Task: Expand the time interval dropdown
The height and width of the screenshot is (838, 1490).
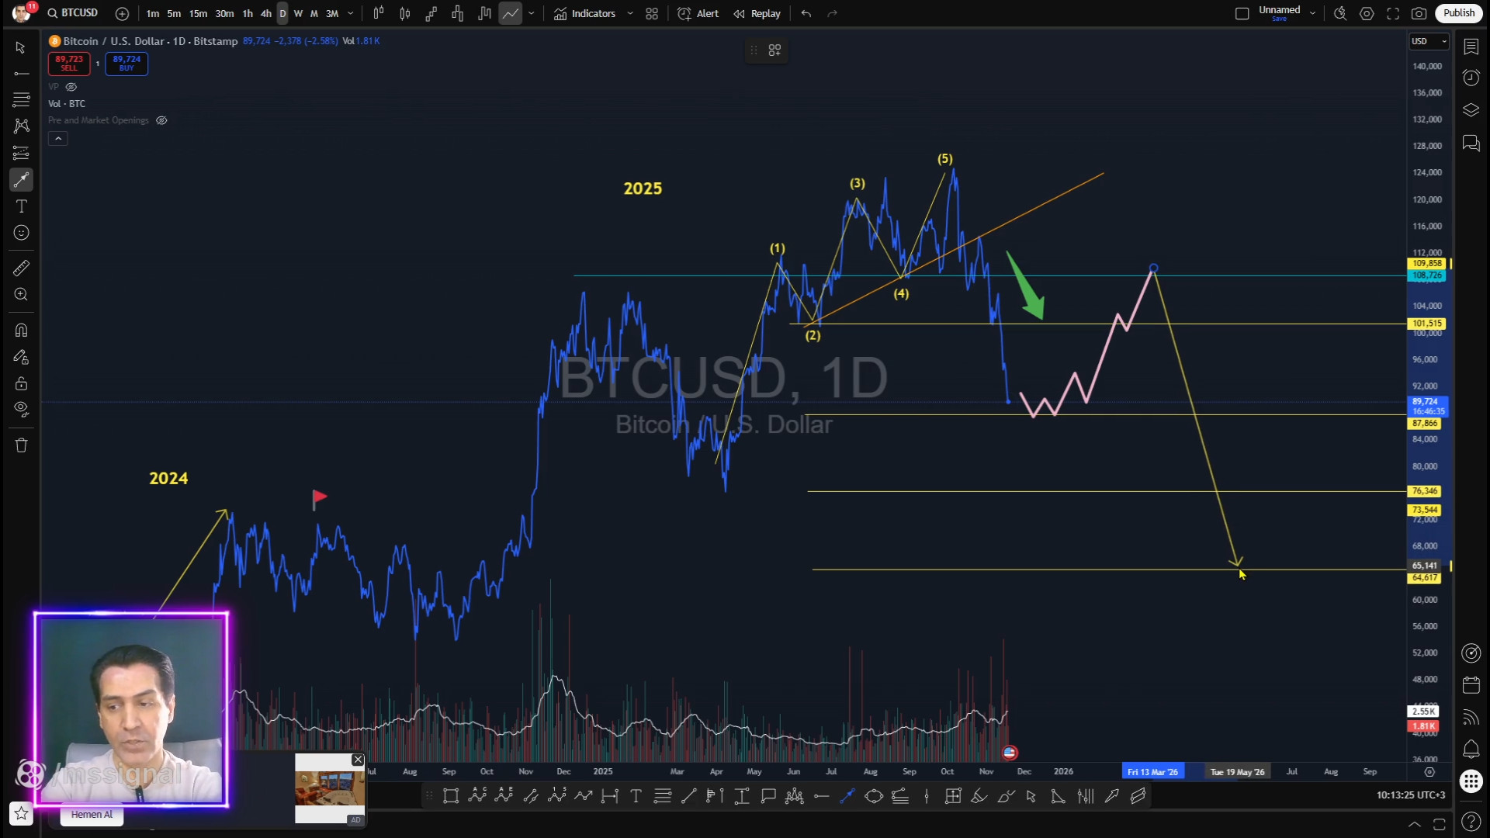Action: coord(351,13)
